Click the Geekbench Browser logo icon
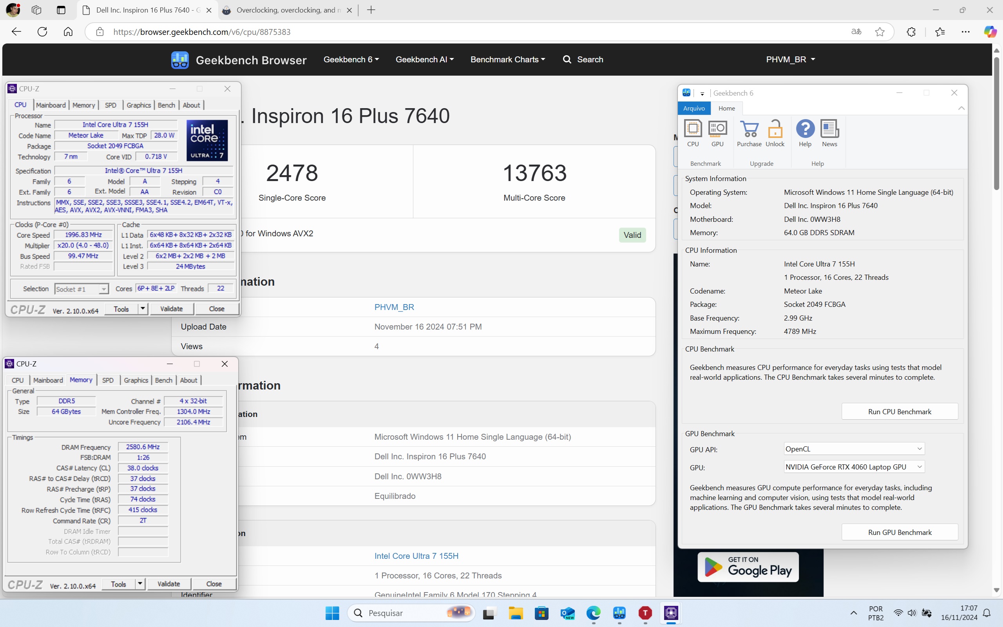Image resolution: width=1003 pixels, height=627 pixels. [x=180, y=60]
